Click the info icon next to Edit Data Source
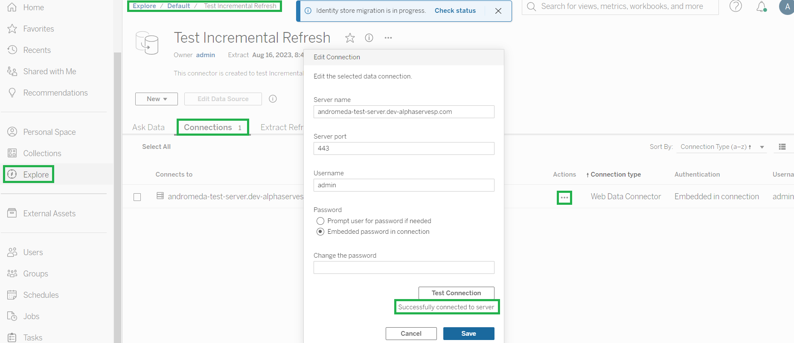The image size is (794, 343). point(273,99)
